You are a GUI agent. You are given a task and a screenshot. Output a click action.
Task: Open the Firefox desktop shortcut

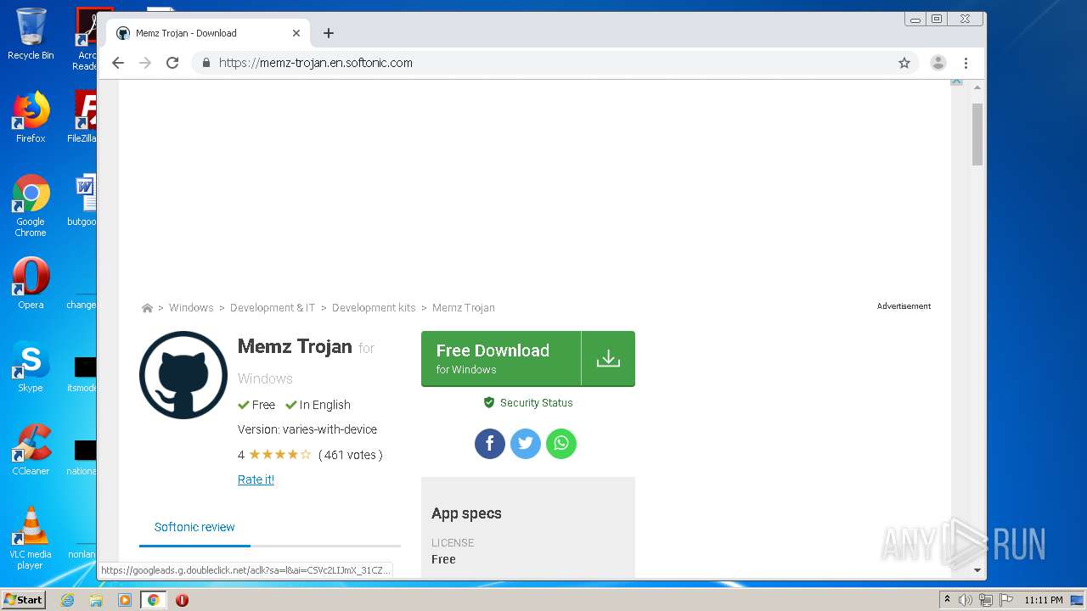(31, 117)
